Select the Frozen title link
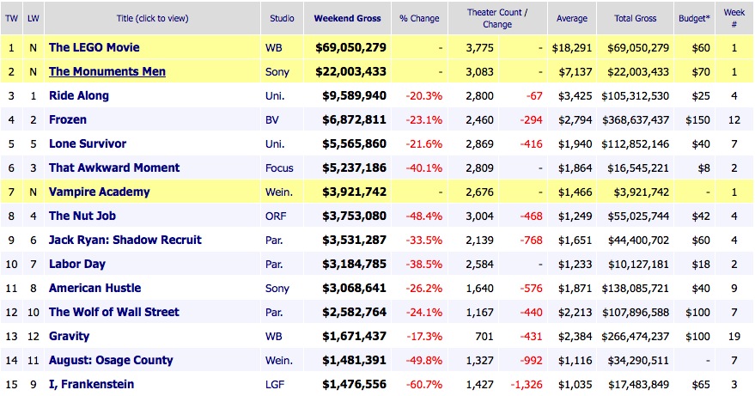 coord(68,119)
